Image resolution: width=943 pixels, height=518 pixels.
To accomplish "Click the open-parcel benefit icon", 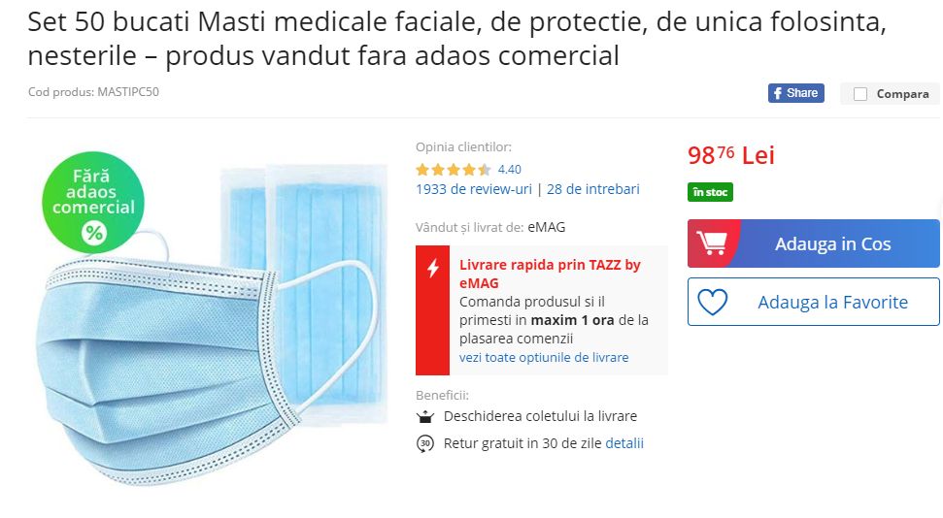I will pyautogui.click(x=425, y=416).
